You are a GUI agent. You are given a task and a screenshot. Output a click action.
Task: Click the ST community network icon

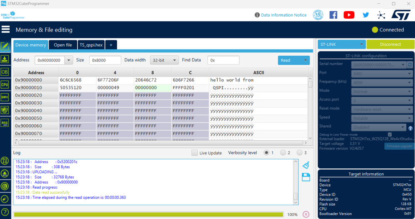381,15
